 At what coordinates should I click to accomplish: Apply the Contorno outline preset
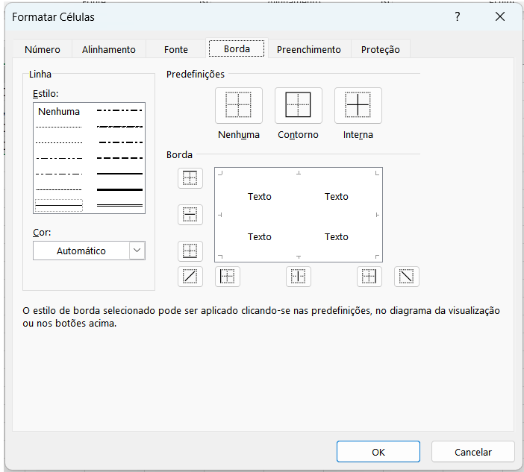click(298, 106)
